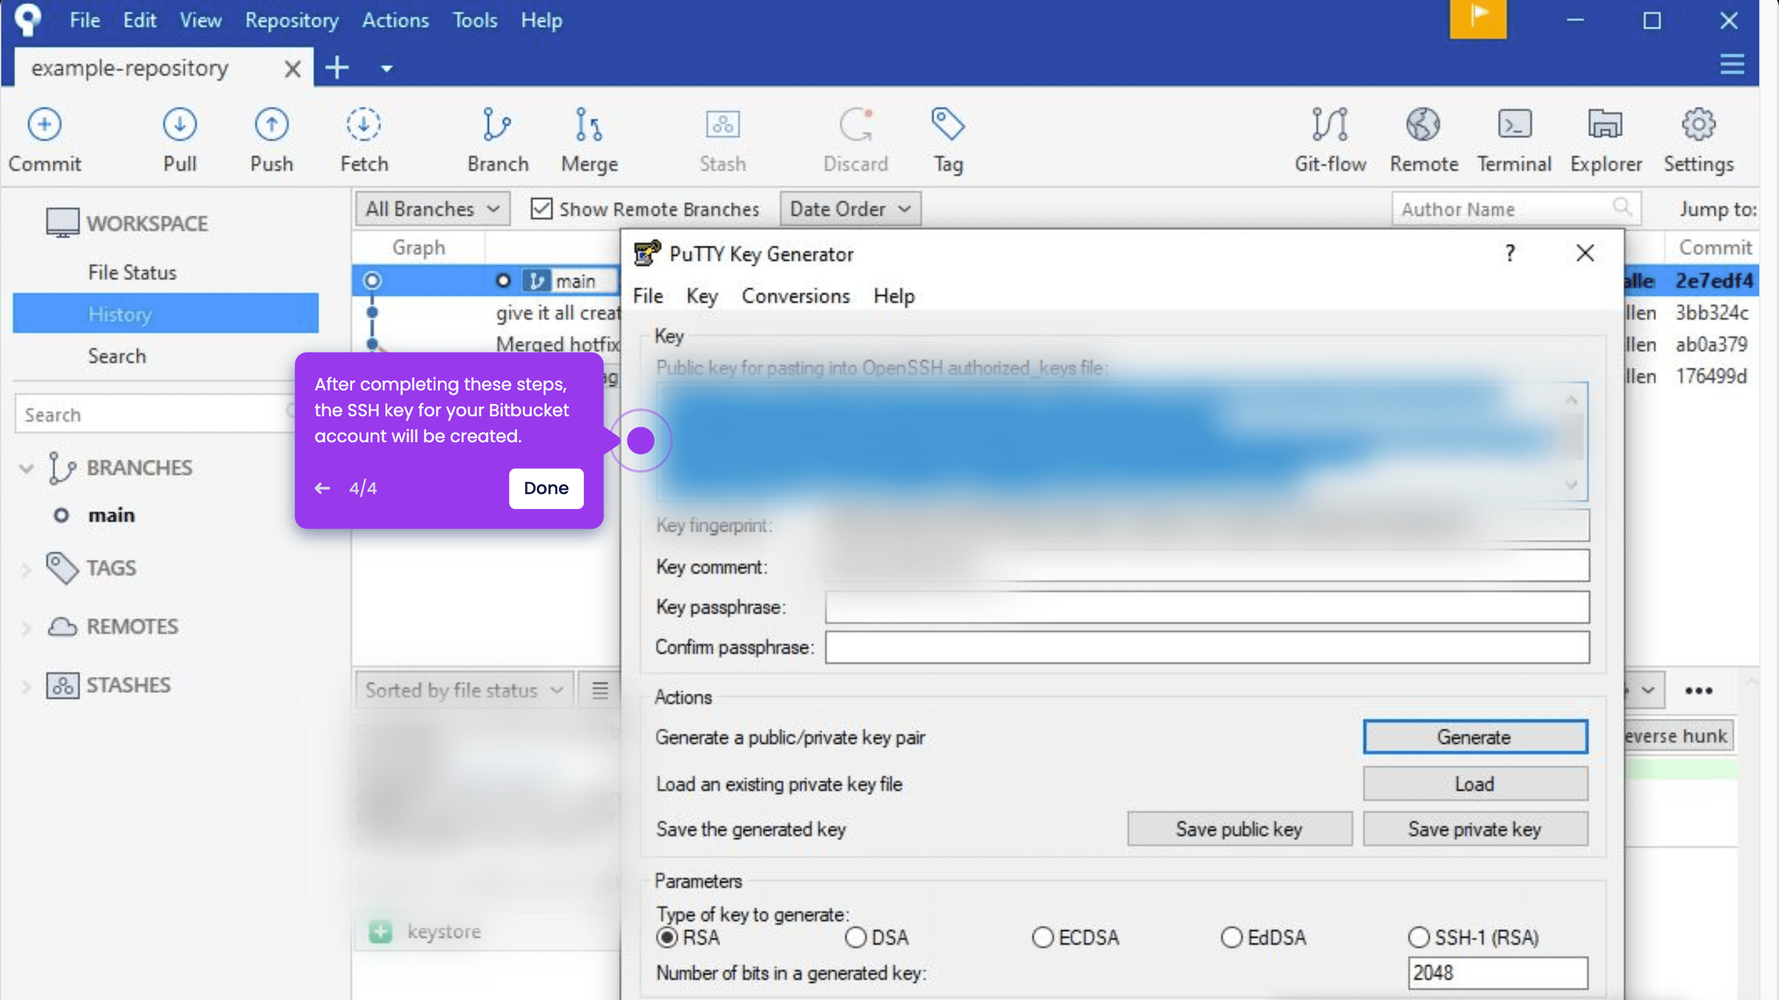Expand the REMOTES section
The height and width of the screenshot is (1000, 1779).
pyautogui.click(x=26, y=628)
